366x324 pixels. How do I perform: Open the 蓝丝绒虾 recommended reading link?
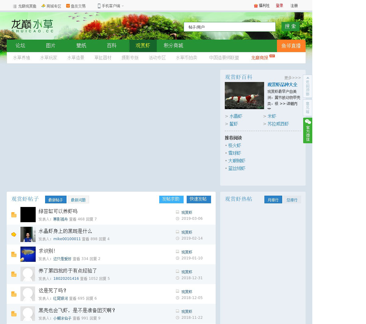click(237, 169)
